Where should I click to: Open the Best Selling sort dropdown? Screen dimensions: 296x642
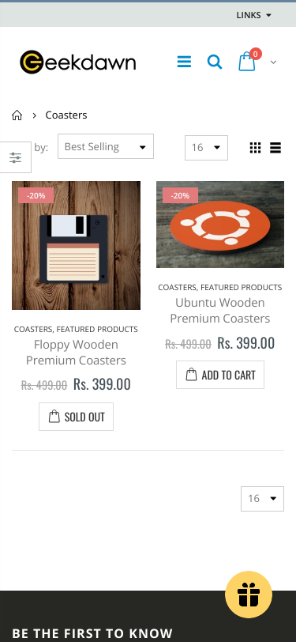point(106,146)
